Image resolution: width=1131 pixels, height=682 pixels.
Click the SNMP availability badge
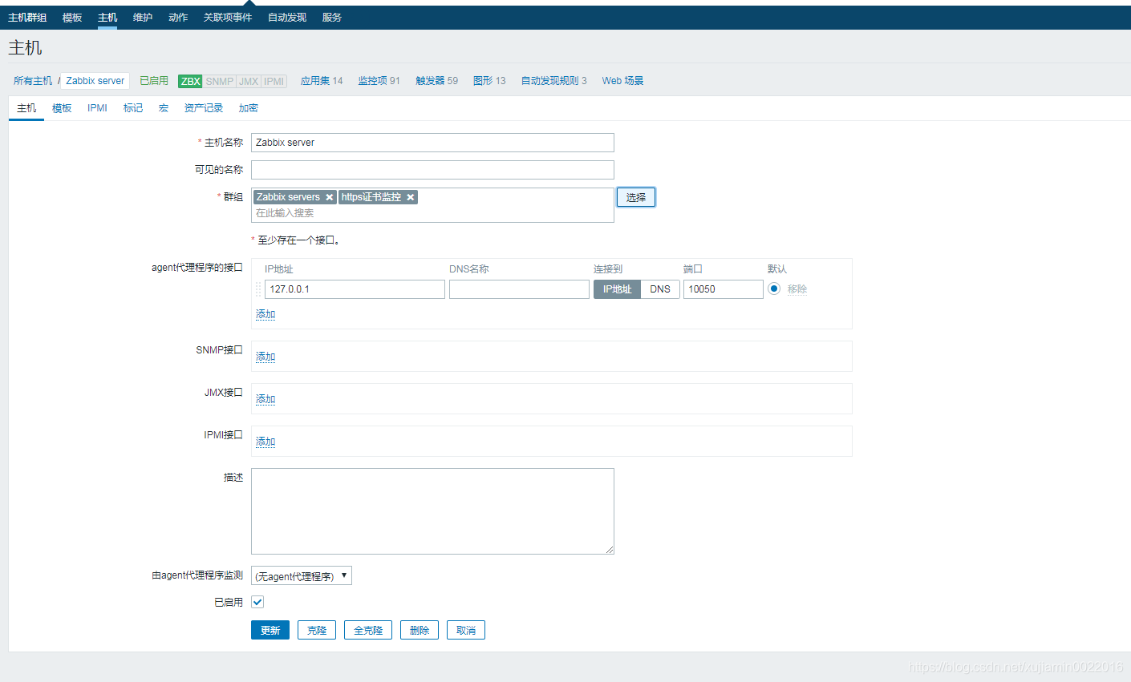(219, 81)
